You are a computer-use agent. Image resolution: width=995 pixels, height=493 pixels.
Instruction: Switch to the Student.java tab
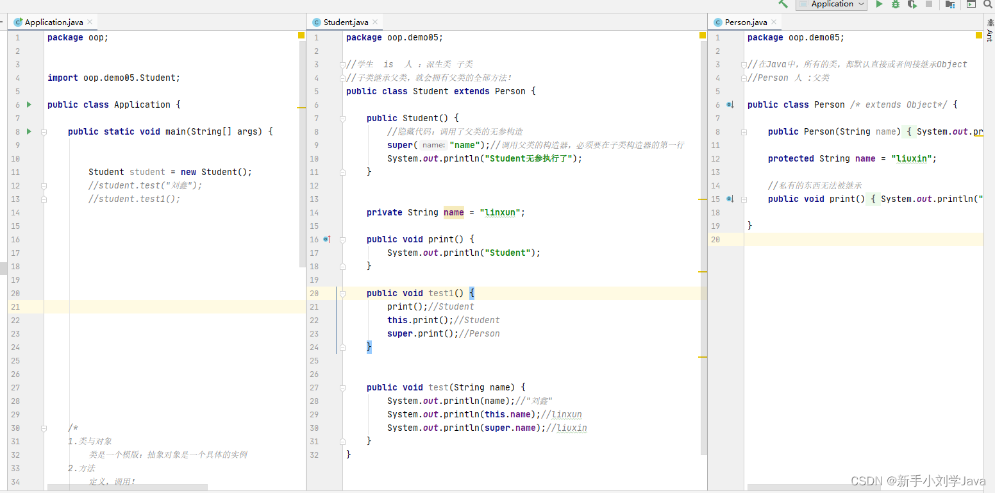[346, 22]
